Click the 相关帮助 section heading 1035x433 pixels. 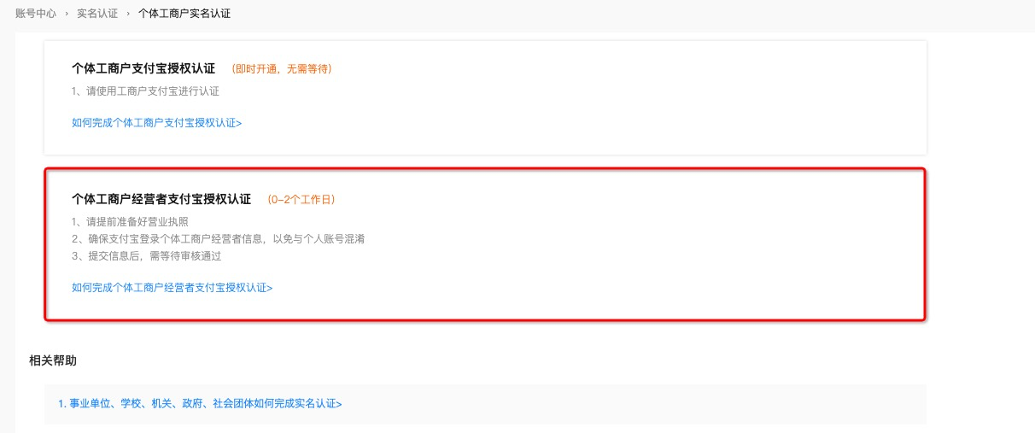click(53, 360)
